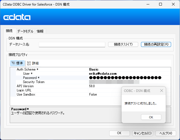Select the API Version property label
The image size is (180, 140).
(x=25, y=86)
